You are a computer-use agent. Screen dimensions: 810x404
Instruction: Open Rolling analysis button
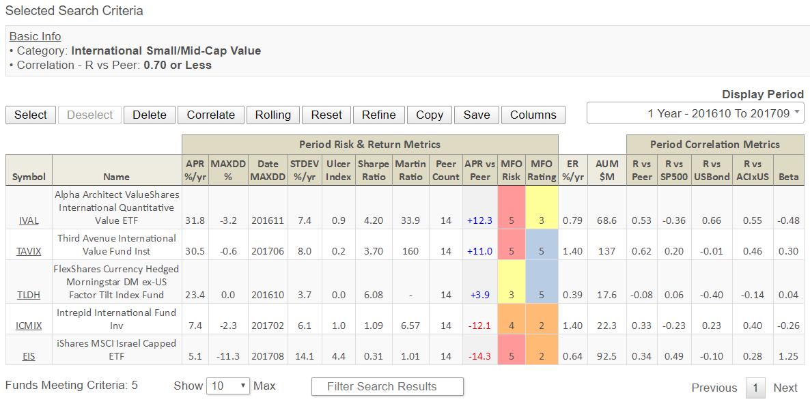point(273,115)
